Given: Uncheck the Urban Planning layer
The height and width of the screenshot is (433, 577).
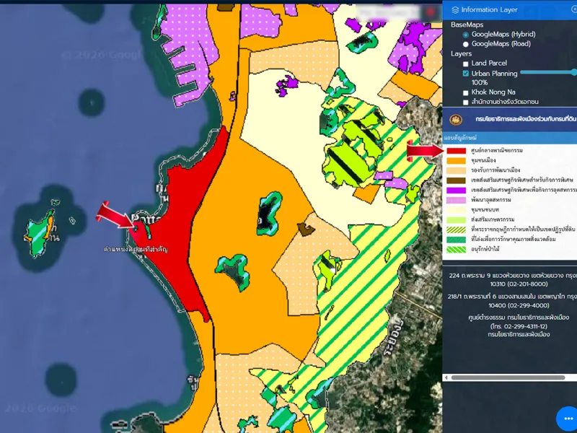Looking at the screenshot, I should pyautogui.click(x=465, y=74).
